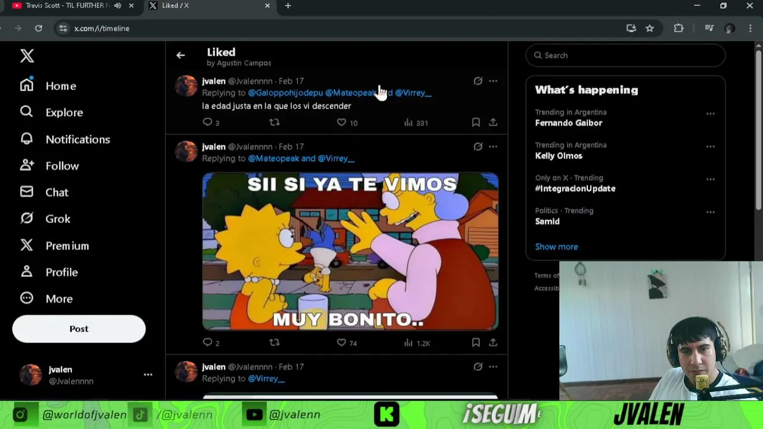
Task: Open the browser Extensions puzzle icon
Action: pos(678,28)
